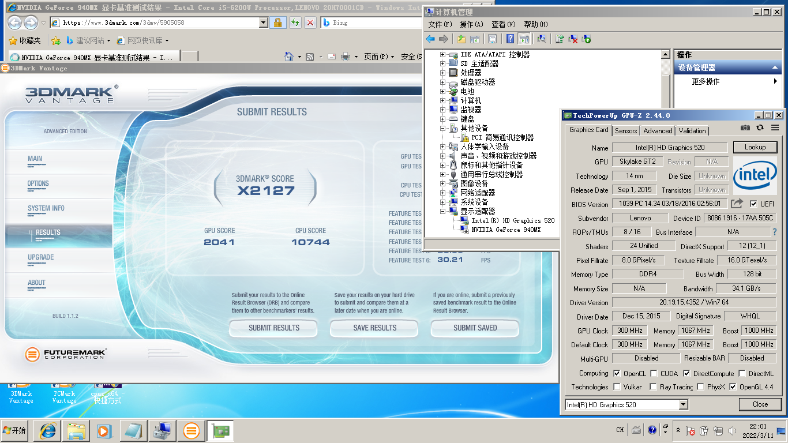Click the GPU-Z refresh icon
Image resolution: width=788 pixels, height=443 pixels.
click(x=760, y=127)
